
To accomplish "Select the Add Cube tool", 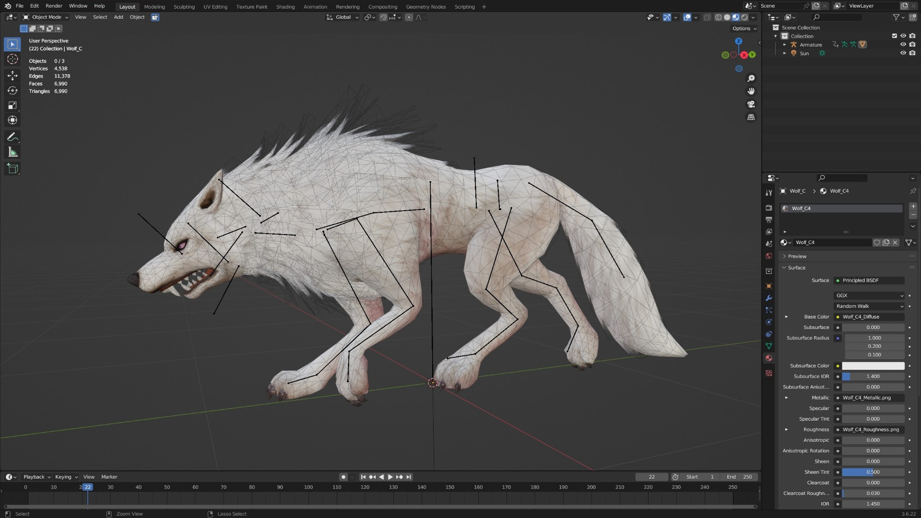I will (x=12, y=169).
